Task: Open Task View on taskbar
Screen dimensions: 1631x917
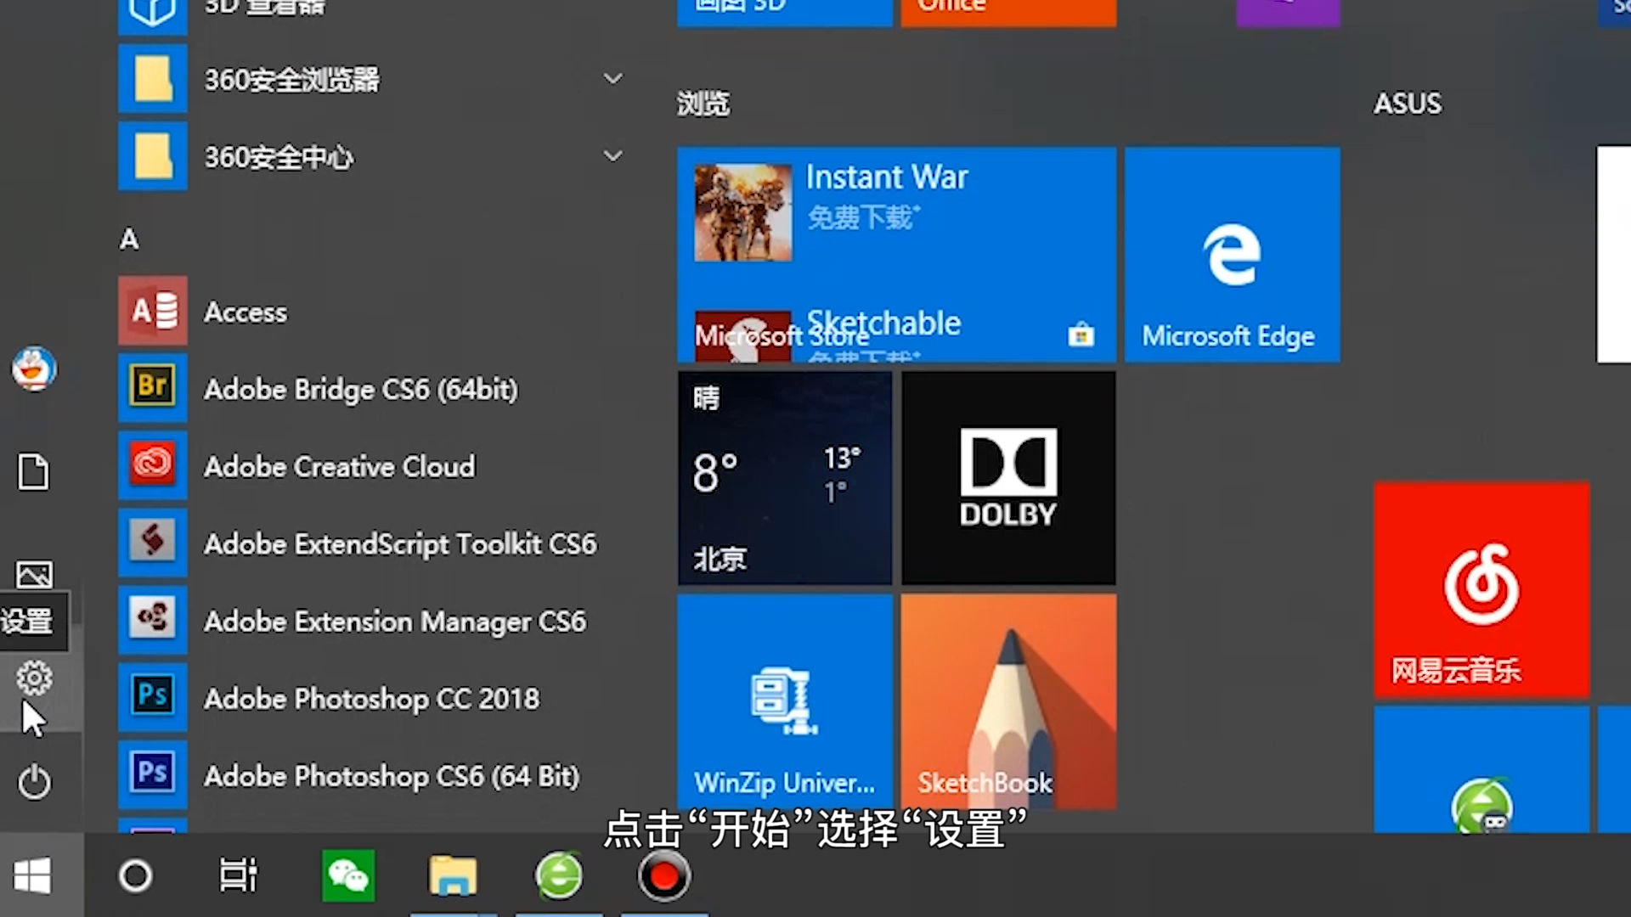Action: tap(238, 875)
